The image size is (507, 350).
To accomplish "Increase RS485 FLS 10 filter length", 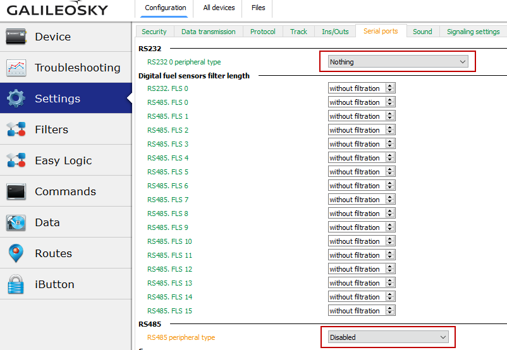I will 390,239.
